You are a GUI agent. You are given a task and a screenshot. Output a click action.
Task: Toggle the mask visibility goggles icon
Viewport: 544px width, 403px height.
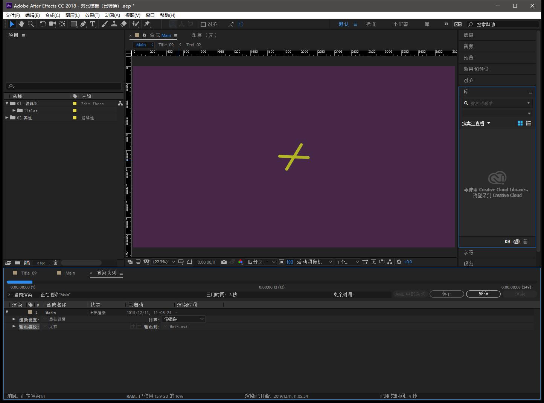[x=146, y=262]
